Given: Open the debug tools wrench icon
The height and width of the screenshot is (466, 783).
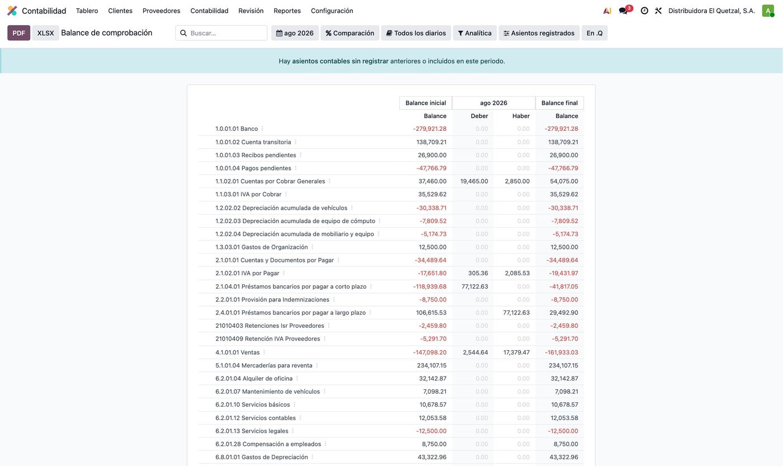Looking at the screenshot, I should coord(658,11).
